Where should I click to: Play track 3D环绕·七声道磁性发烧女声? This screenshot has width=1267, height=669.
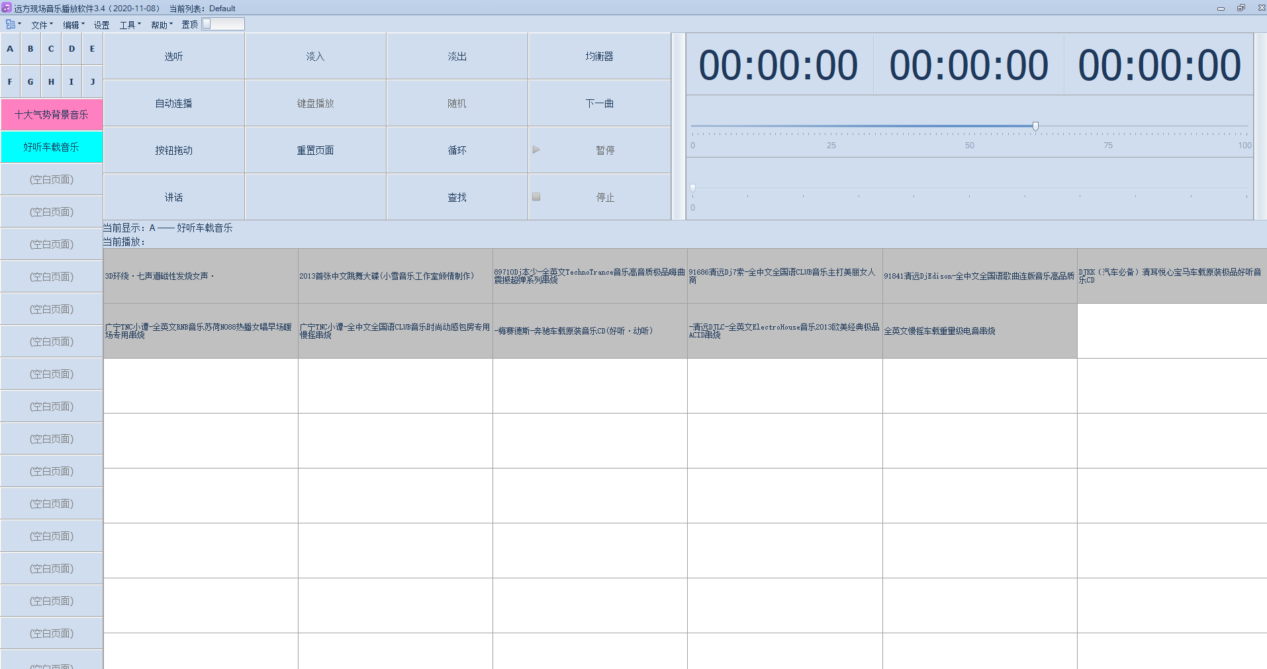tap(201, 276)
